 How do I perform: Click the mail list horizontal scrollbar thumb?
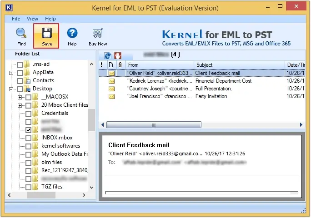click(x=154, y=125)
